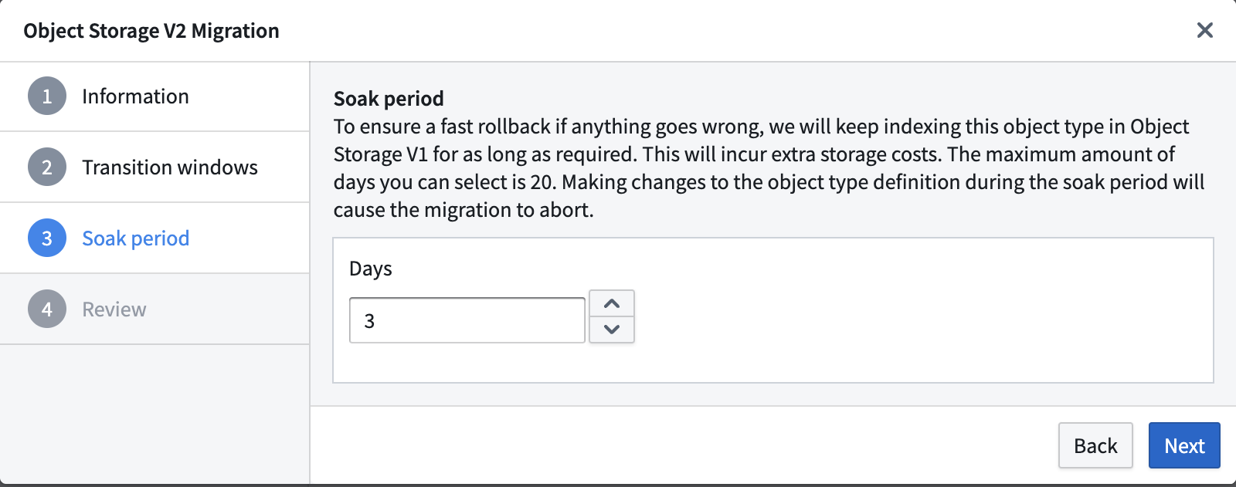Image resolution: width=1236 pixels, height=487 pixels.
Task: Click the Object Storage V2 Migration title
Action: click(151, 31)
